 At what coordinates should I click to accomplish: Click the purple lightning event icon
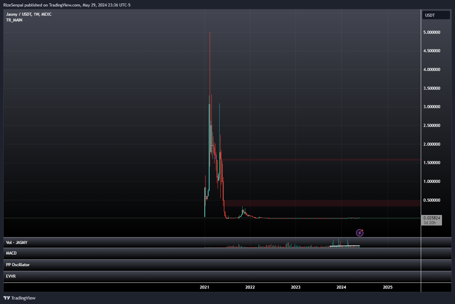pyautogui.click(x=360, y=233)
